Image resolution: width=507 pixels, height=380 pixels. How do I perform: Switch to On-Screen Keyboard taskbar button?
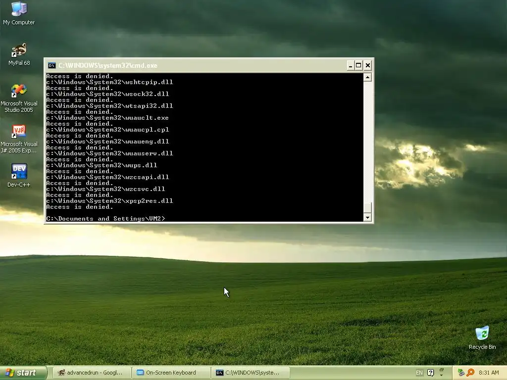point(171,373)
